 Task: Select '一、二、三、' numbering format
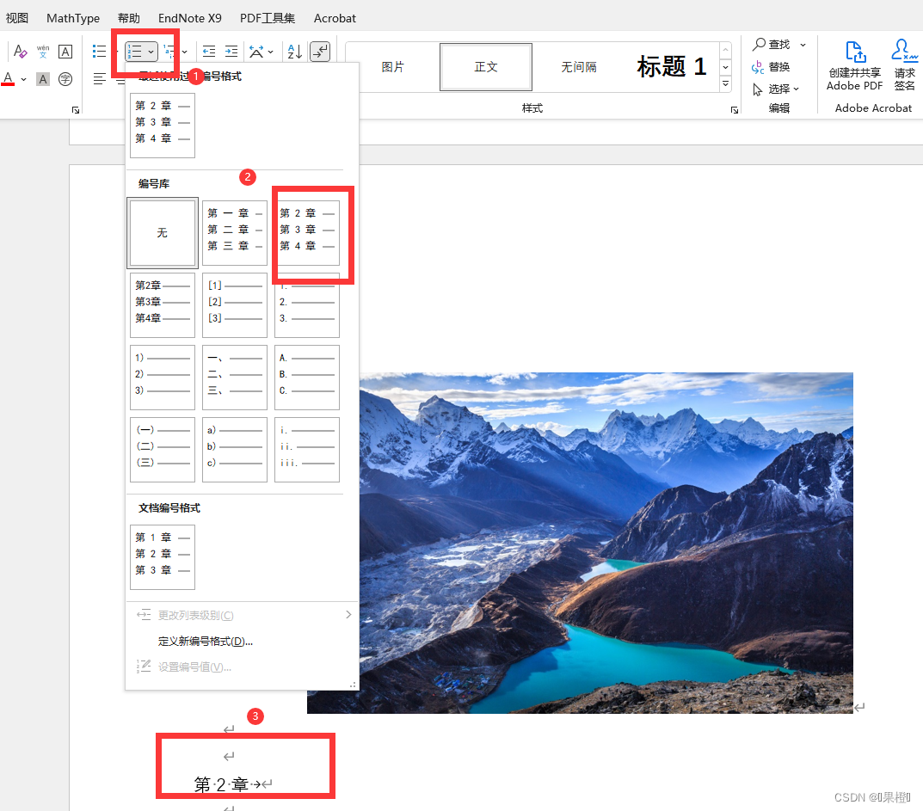click(235, 378)
